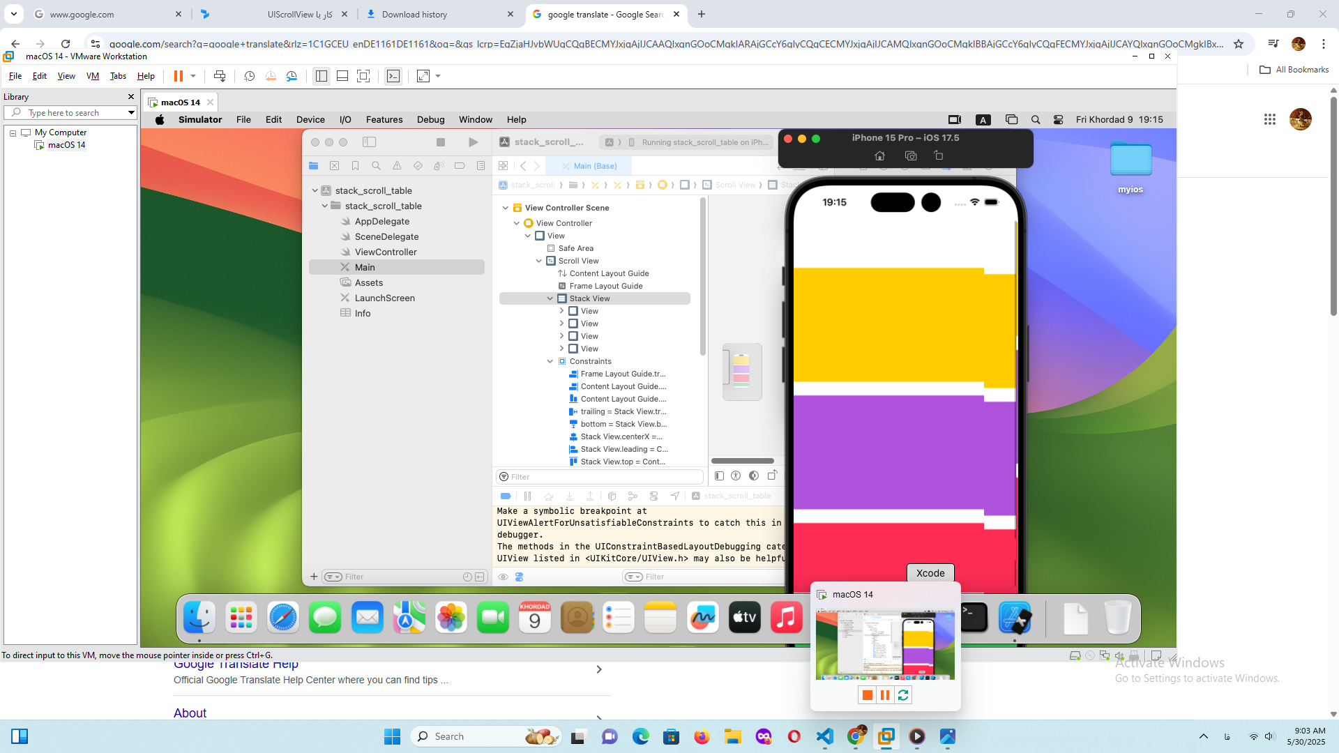Click the Xcode Run play button
Image resolution: width=1339 pixels, height=753 pixels.
(473, 142)
